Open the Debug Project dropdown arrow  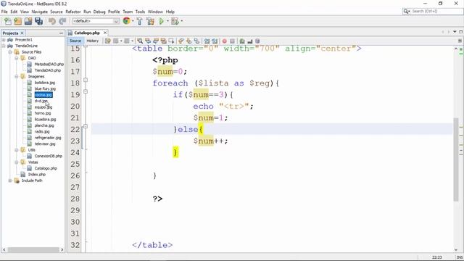click(181, 21)
